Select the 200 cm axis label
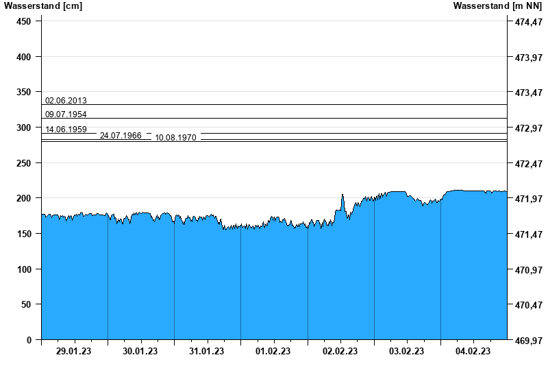 tap(24, 198)
